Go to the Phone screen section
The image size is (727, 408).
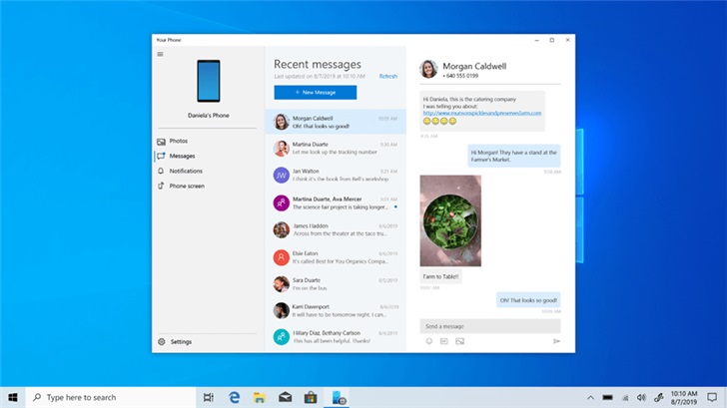point(186,186)
